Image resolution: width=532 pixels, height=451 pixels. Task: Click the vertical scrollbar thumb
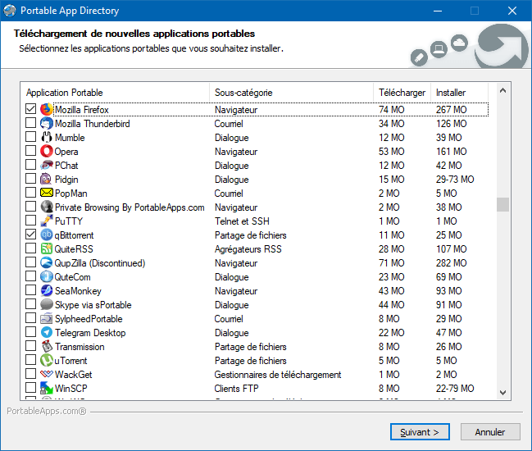502,205
